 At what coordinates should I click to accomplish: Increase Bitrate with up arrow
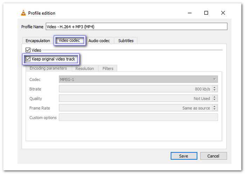[x=215, y=88]
